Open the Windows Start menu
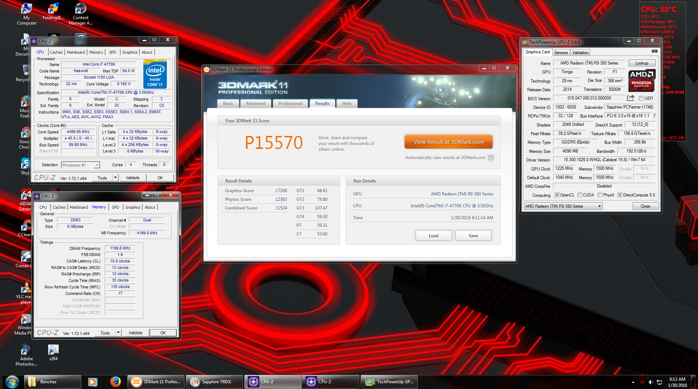Screen dimensions: 698x389 pos(12,382)
